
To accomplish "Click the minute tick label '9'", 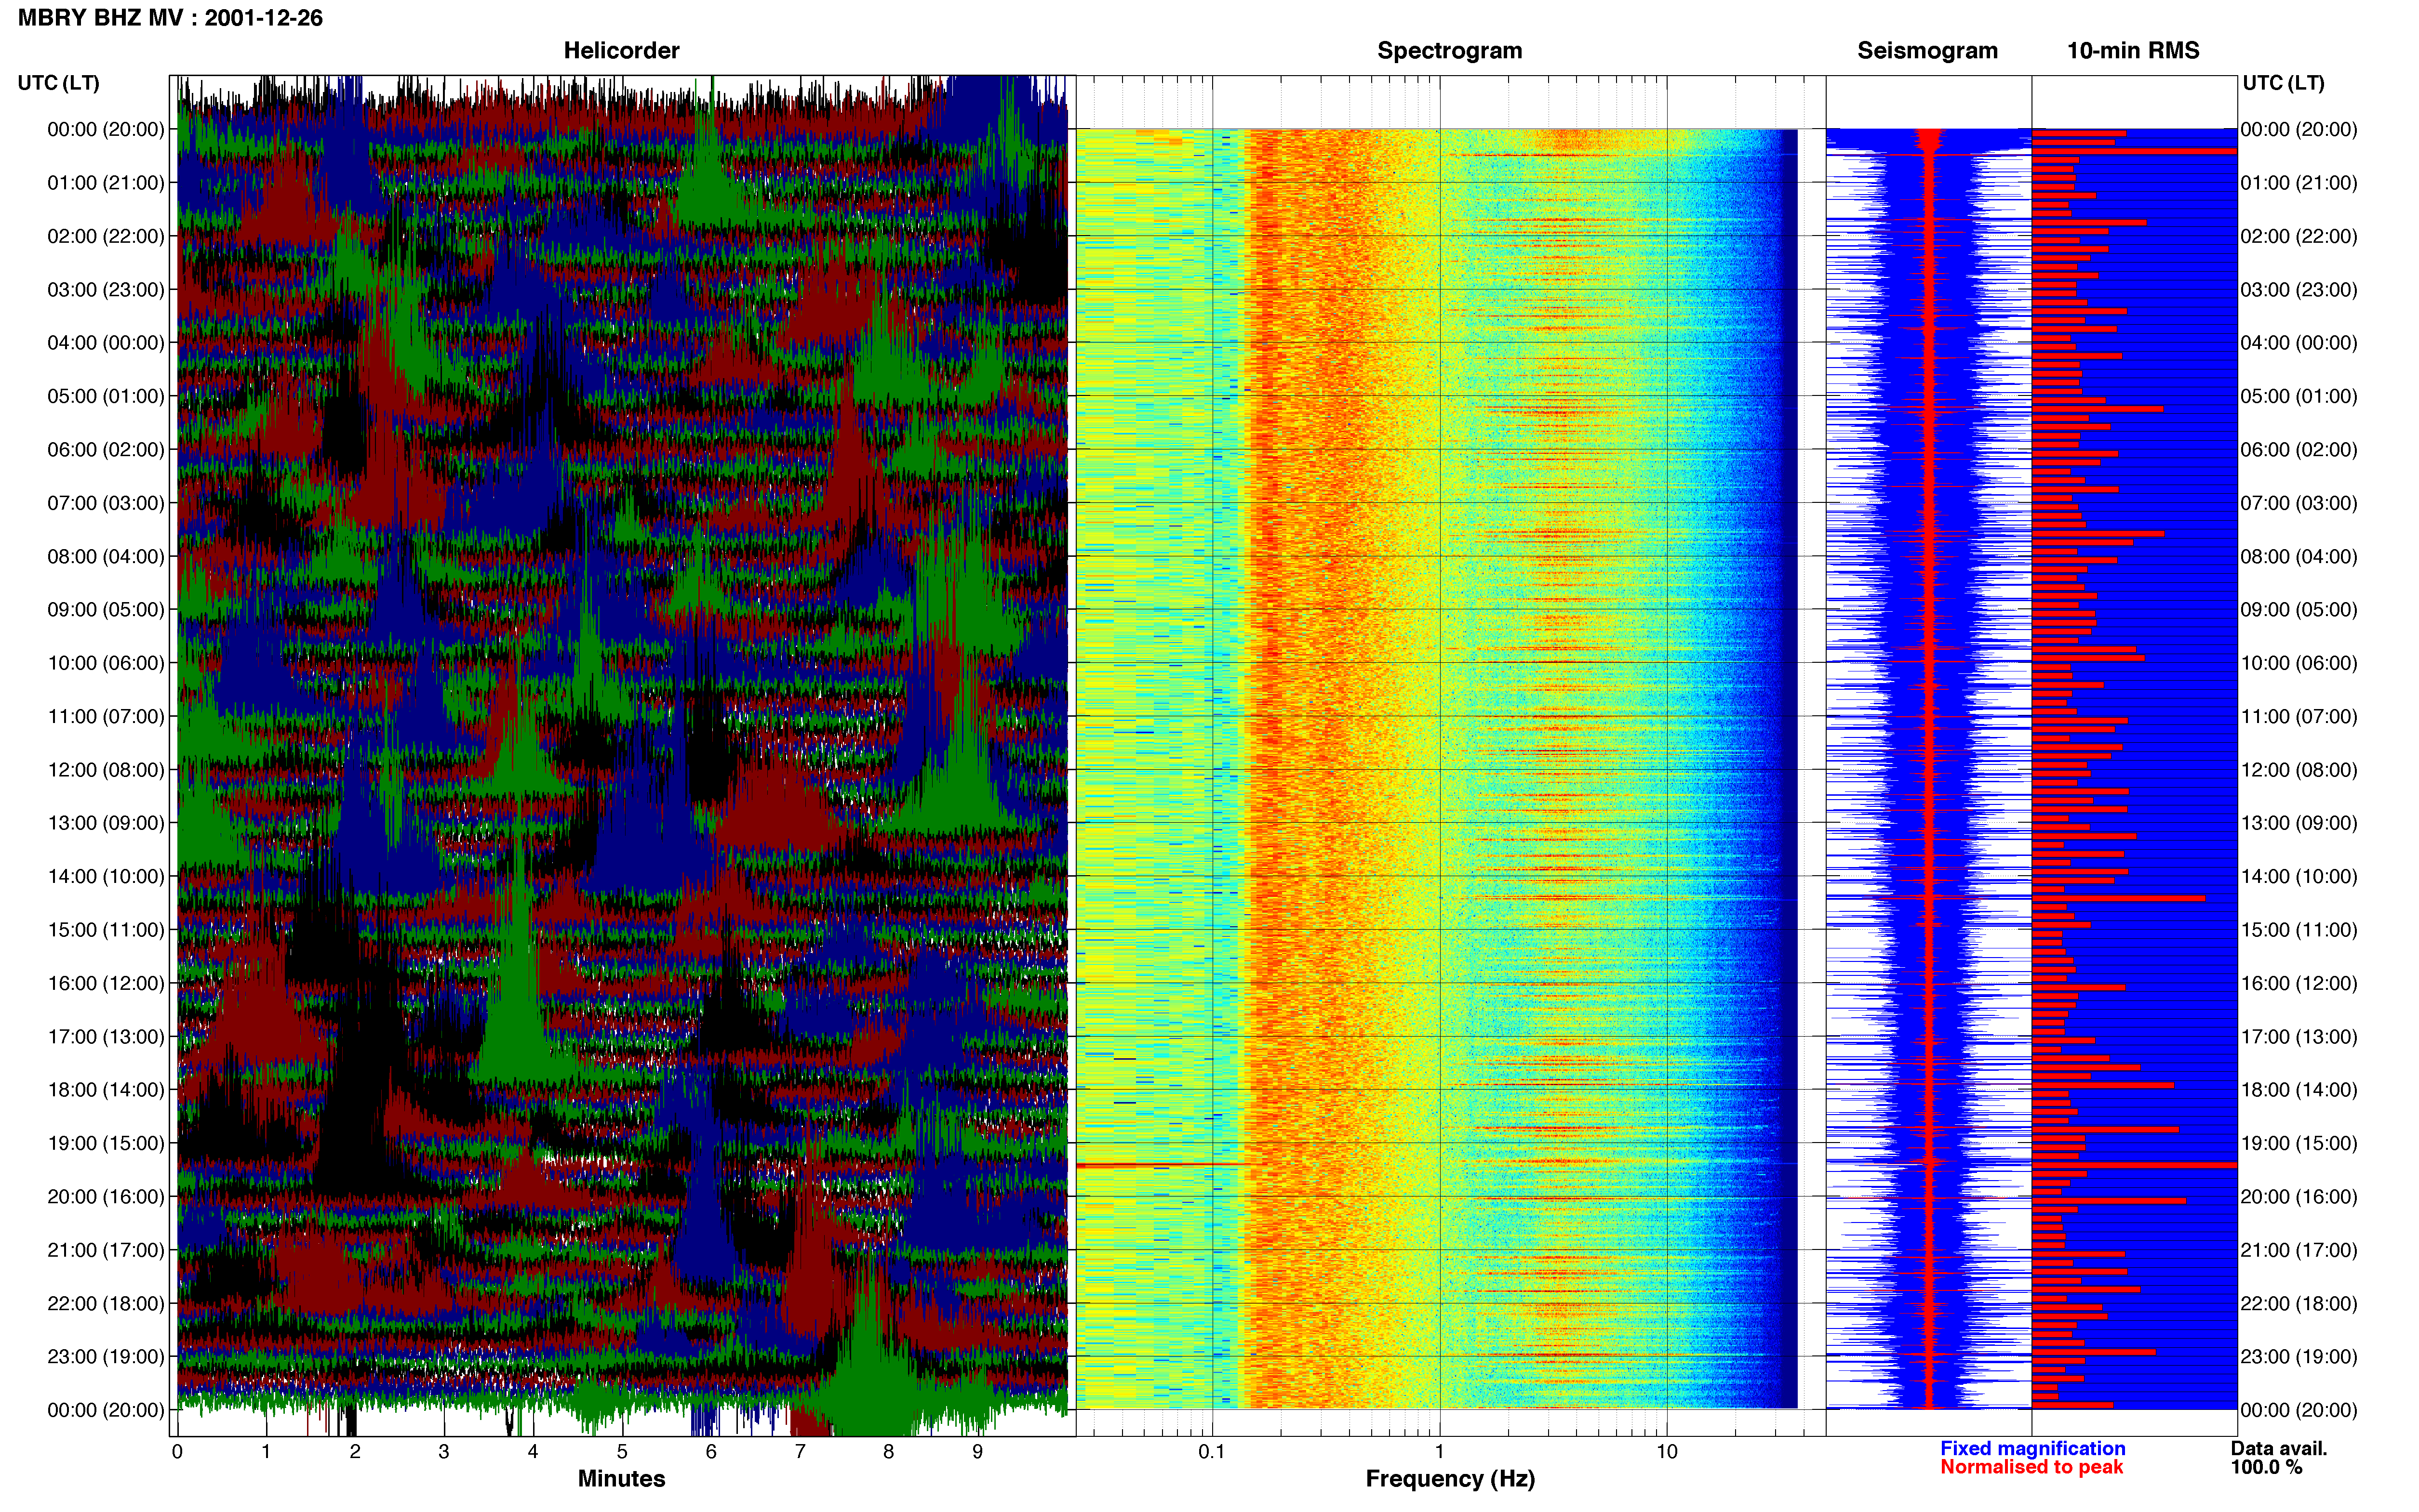I will pos(977,1452).
